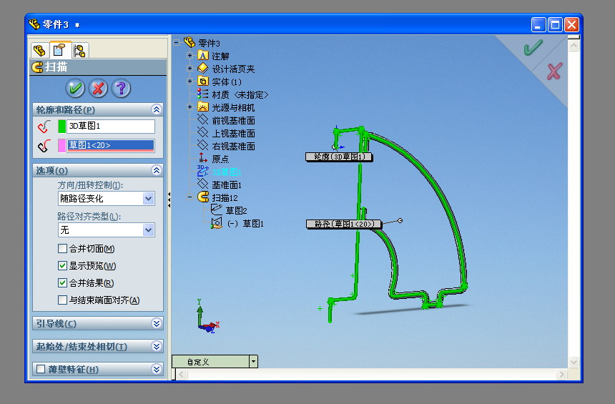Switch to the ConfigurationManager tab
Image resolution: width=615 pixels, height=404 pixels.
point(79,51)
